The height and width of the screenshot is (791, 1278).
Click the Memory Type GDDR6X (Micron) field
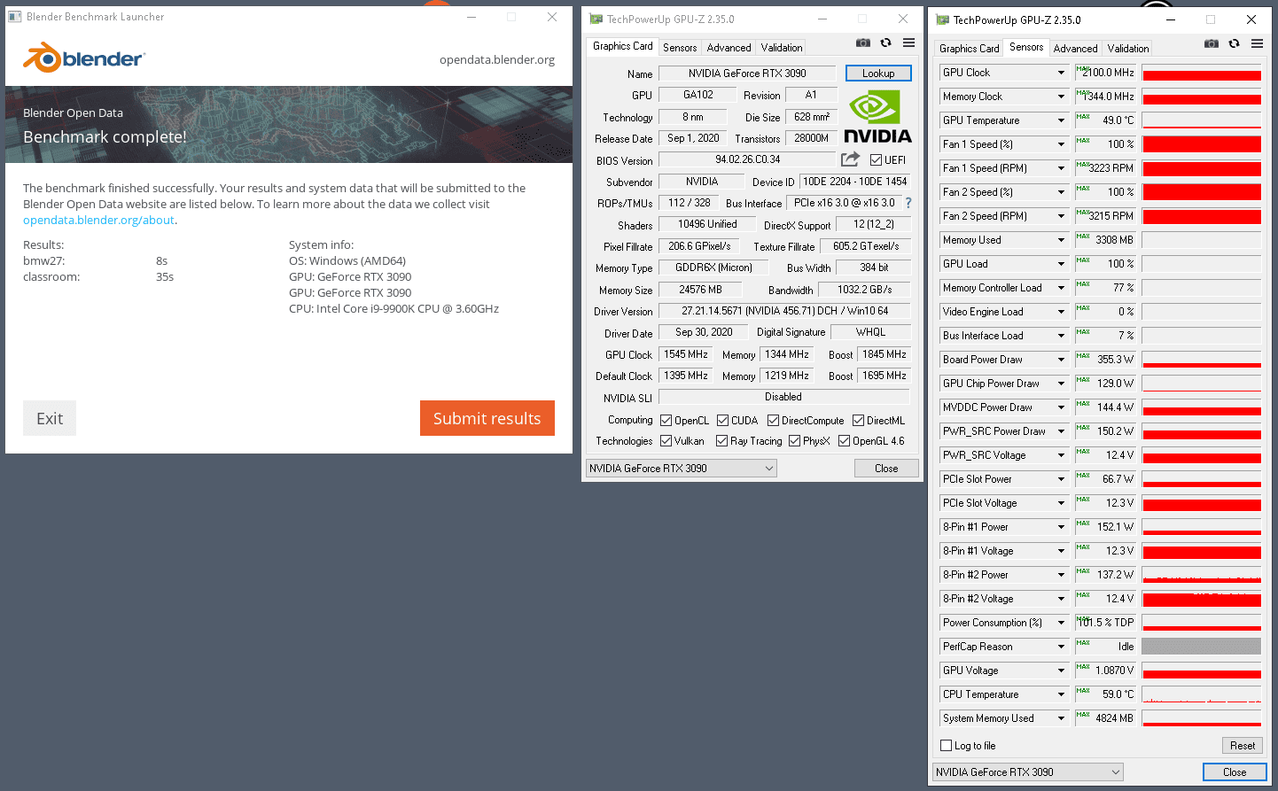coord(713,268)
